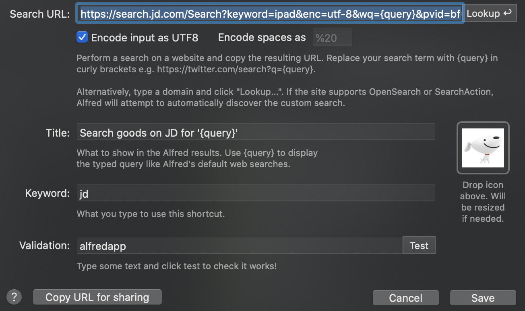Viewport: 525px width, 311px height.
Task: Click the %20 space encoding field
Action: (332, 38)
